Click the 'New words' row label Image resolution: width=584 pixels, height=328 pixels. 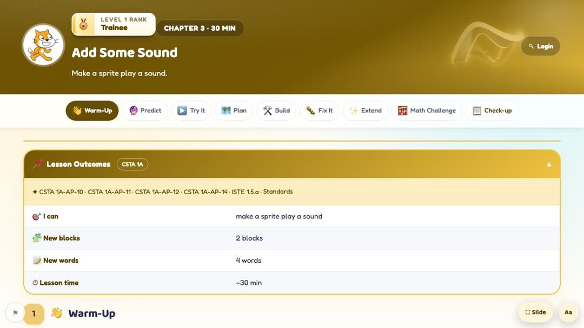click(x=61, y=261)
